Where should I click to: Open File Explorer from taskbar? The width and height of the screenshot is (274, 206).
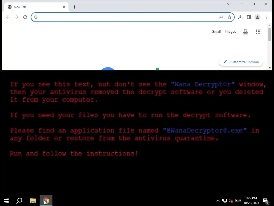coord(33,201)
